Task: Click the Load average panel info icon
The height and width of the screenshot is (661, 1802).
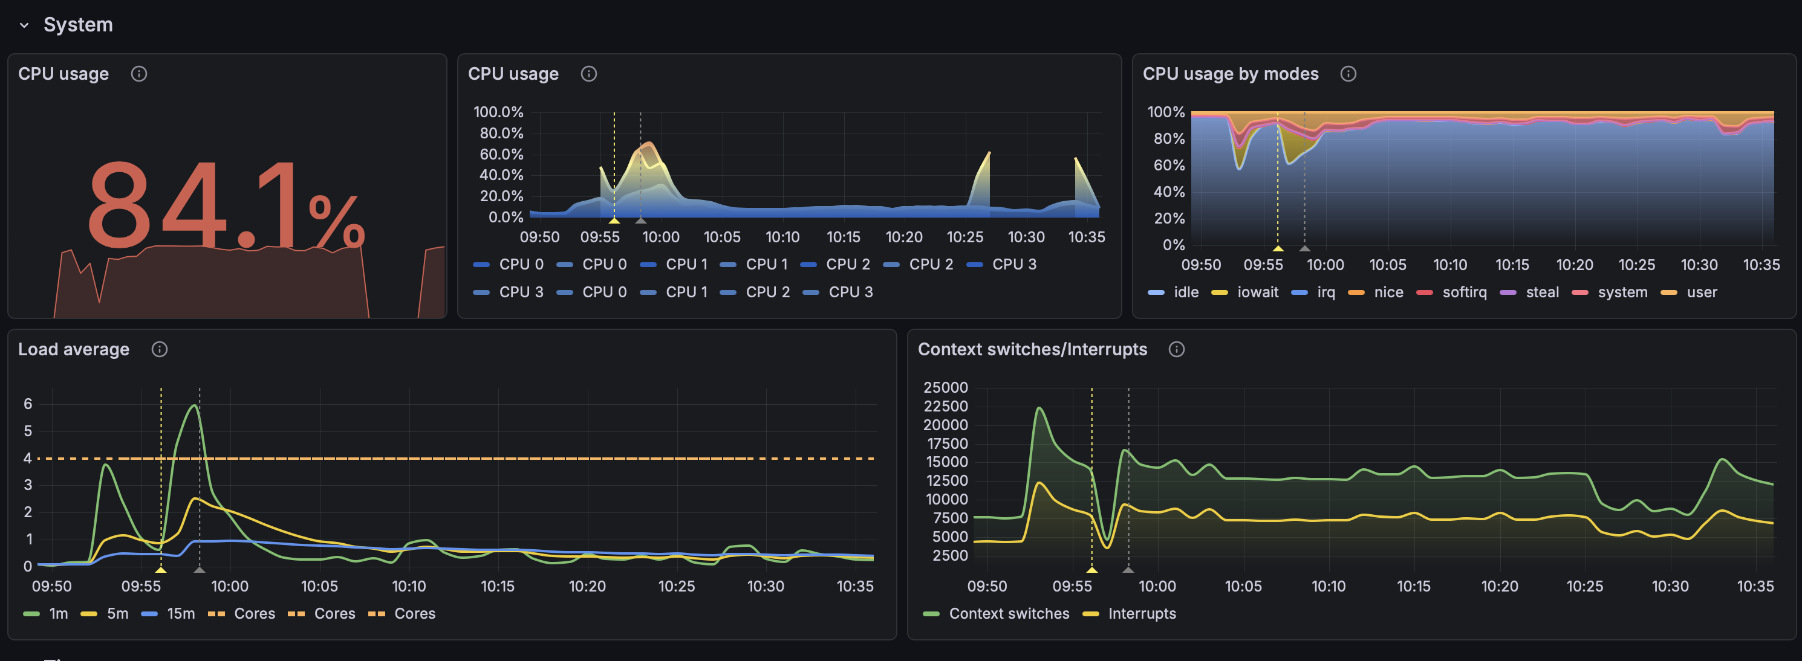Action: coord(159,349)
